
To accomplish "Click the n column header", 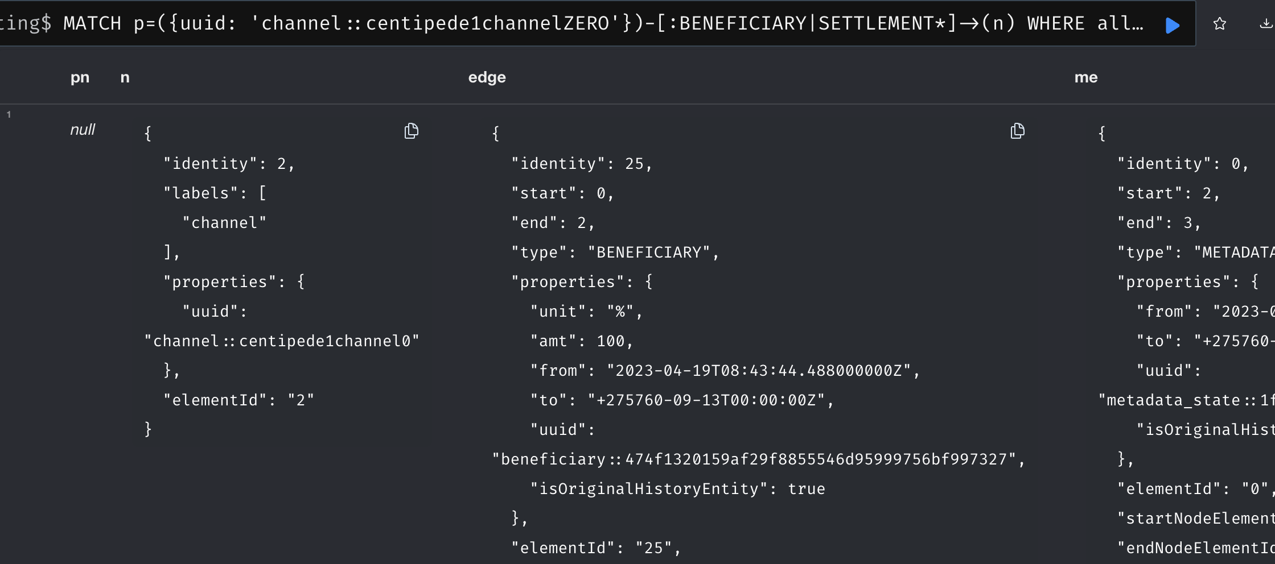I will pos(124,77).
